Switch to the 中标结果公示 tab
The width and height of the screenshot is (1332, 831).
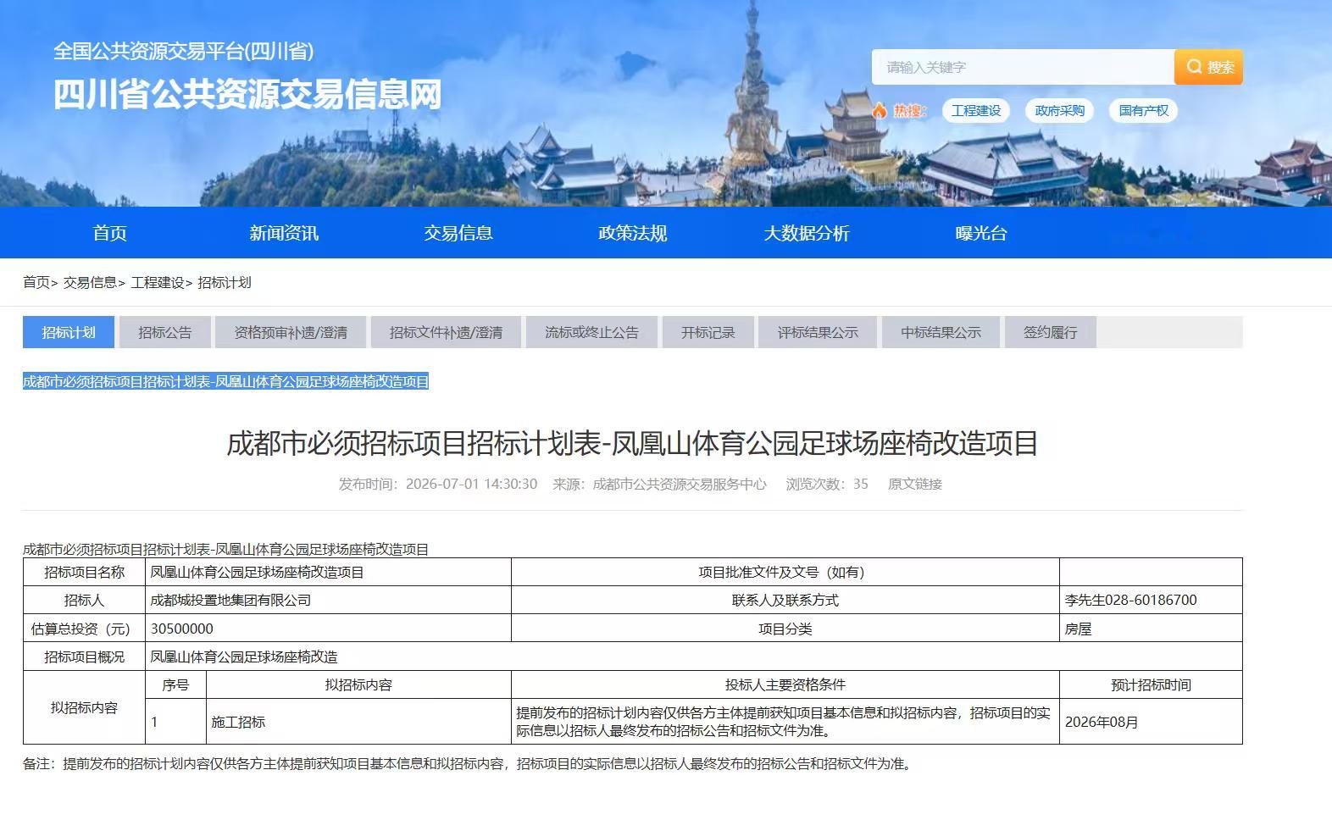click(941, 332)
